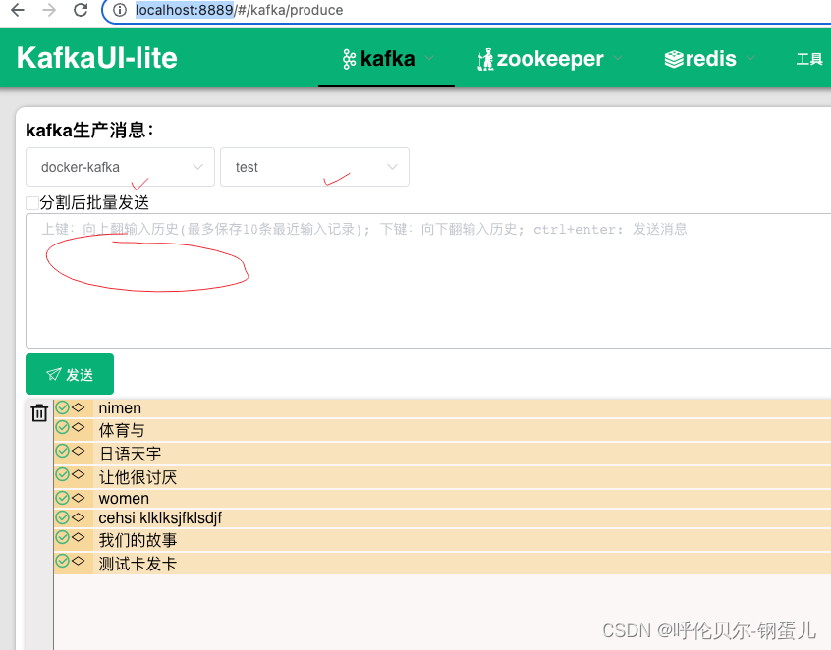This screenshot has height=650, width=831.
Task: Open the zookeeper menu tab
Action: coord(549,58)
